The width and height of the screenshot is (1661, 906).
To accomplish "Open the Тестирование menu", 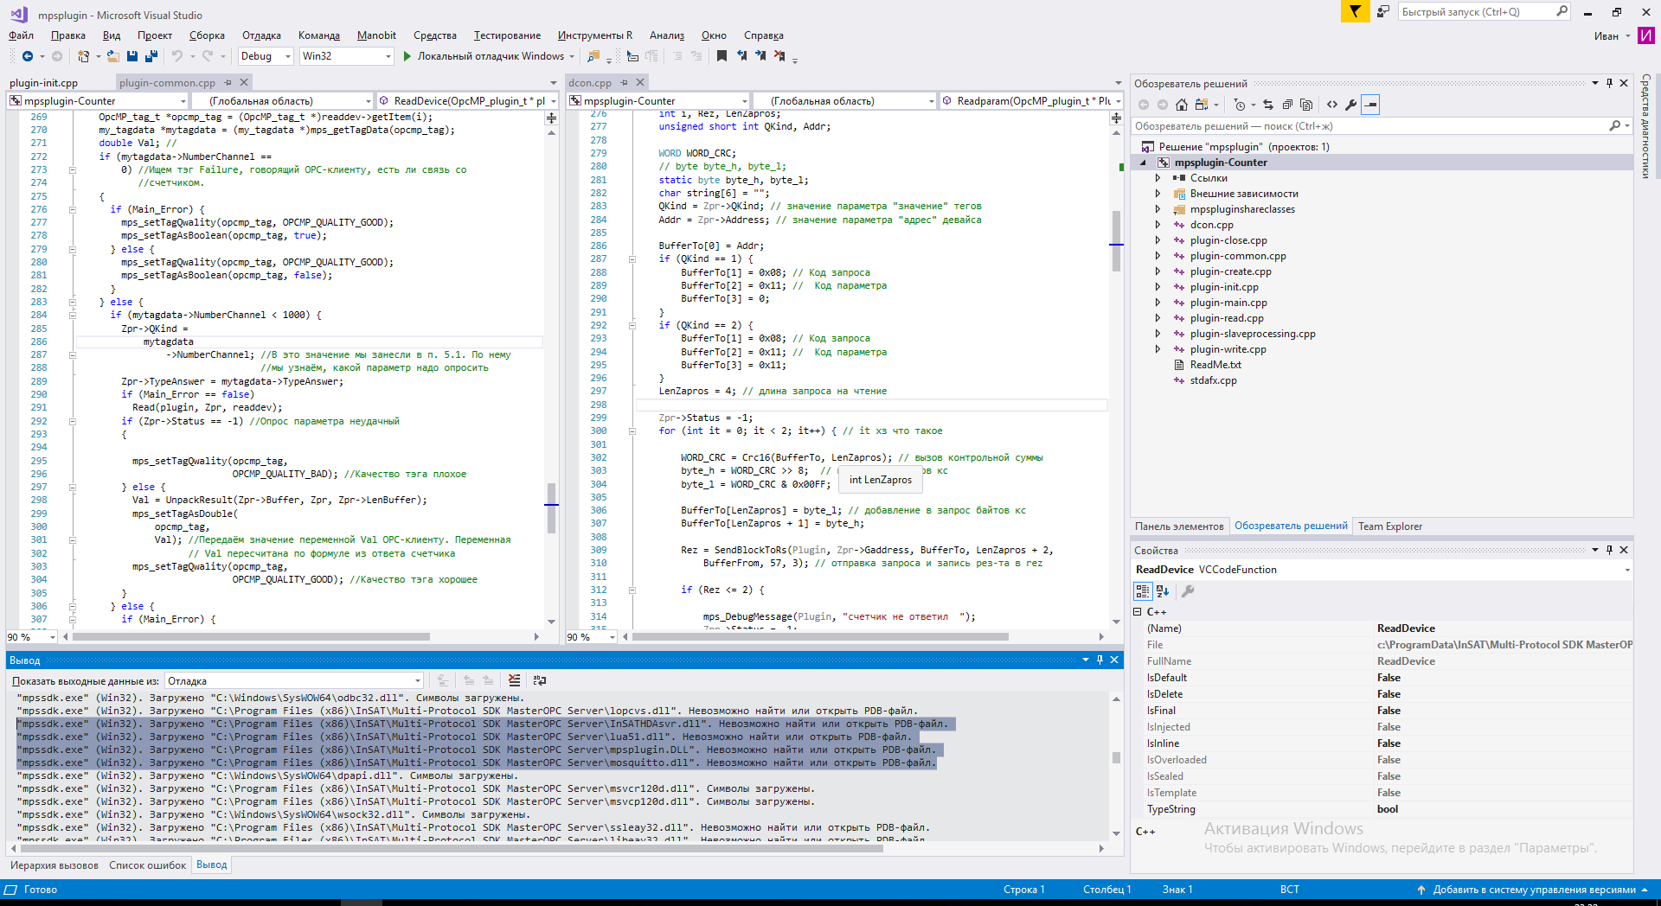I will coord(507,35).
